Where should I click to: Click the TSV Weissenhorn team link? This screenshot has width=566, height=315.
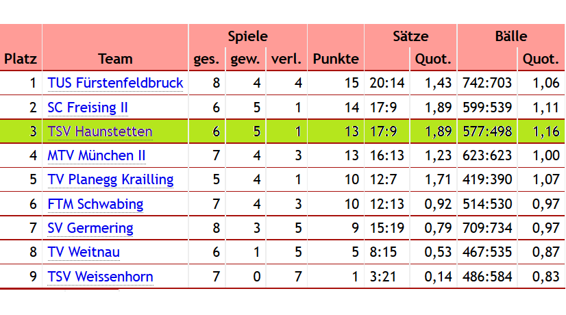point(100,277)
